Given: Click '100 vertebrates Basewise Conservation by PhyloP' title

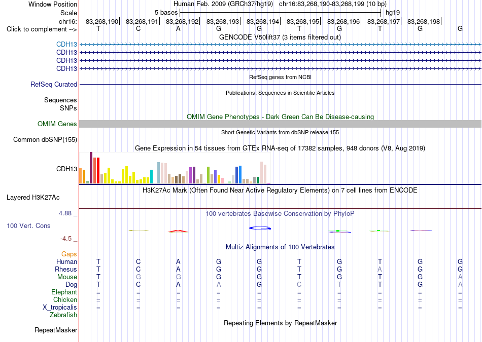Looking at the screenshot, I should [x=280, y=214].
